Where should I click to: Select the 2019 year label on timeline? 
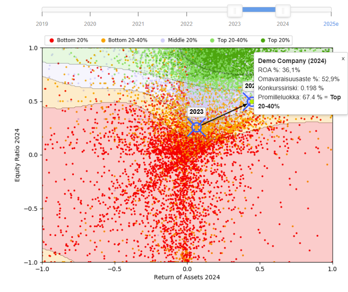pos(42,24)
